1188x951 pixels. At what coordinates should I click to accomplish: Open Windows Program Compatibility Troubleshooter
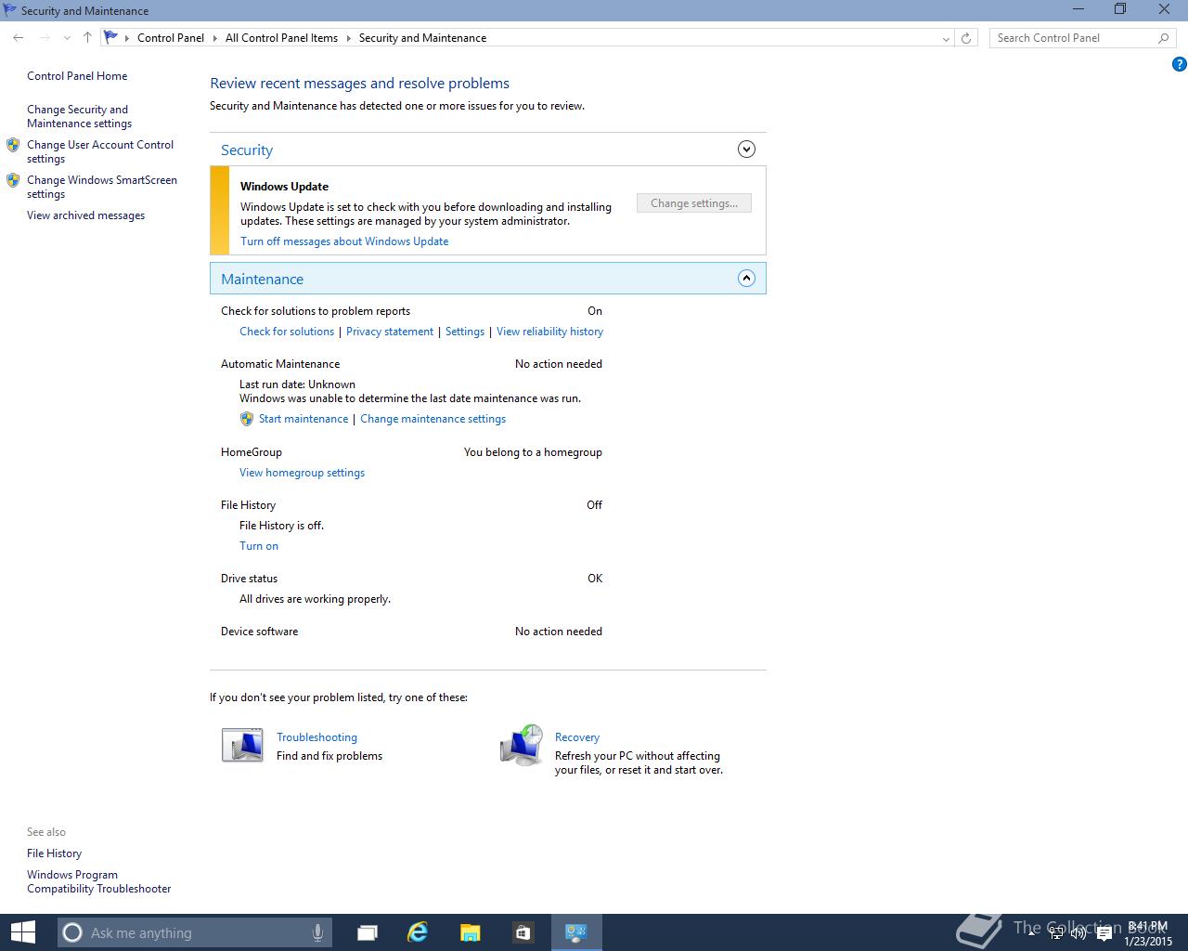tap(98, 881)
